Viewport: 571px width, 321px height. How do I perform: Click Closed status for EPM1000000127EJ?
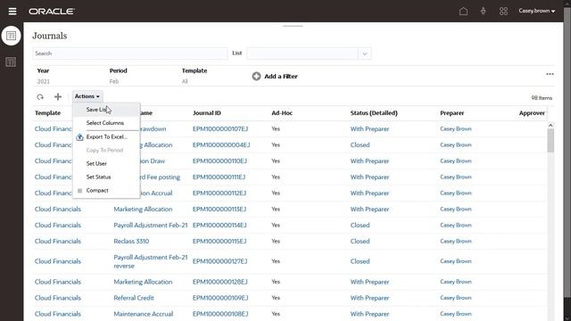point(360,261)
